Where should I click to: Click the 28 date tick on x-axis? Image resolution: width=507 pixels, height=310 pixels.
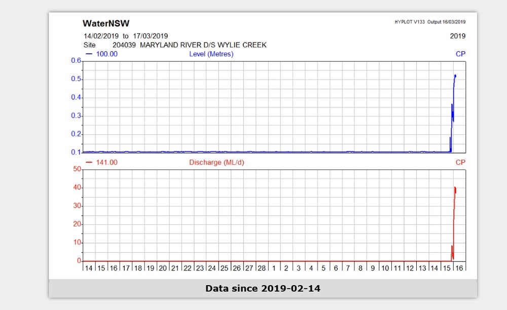click(x=262, y=267)
